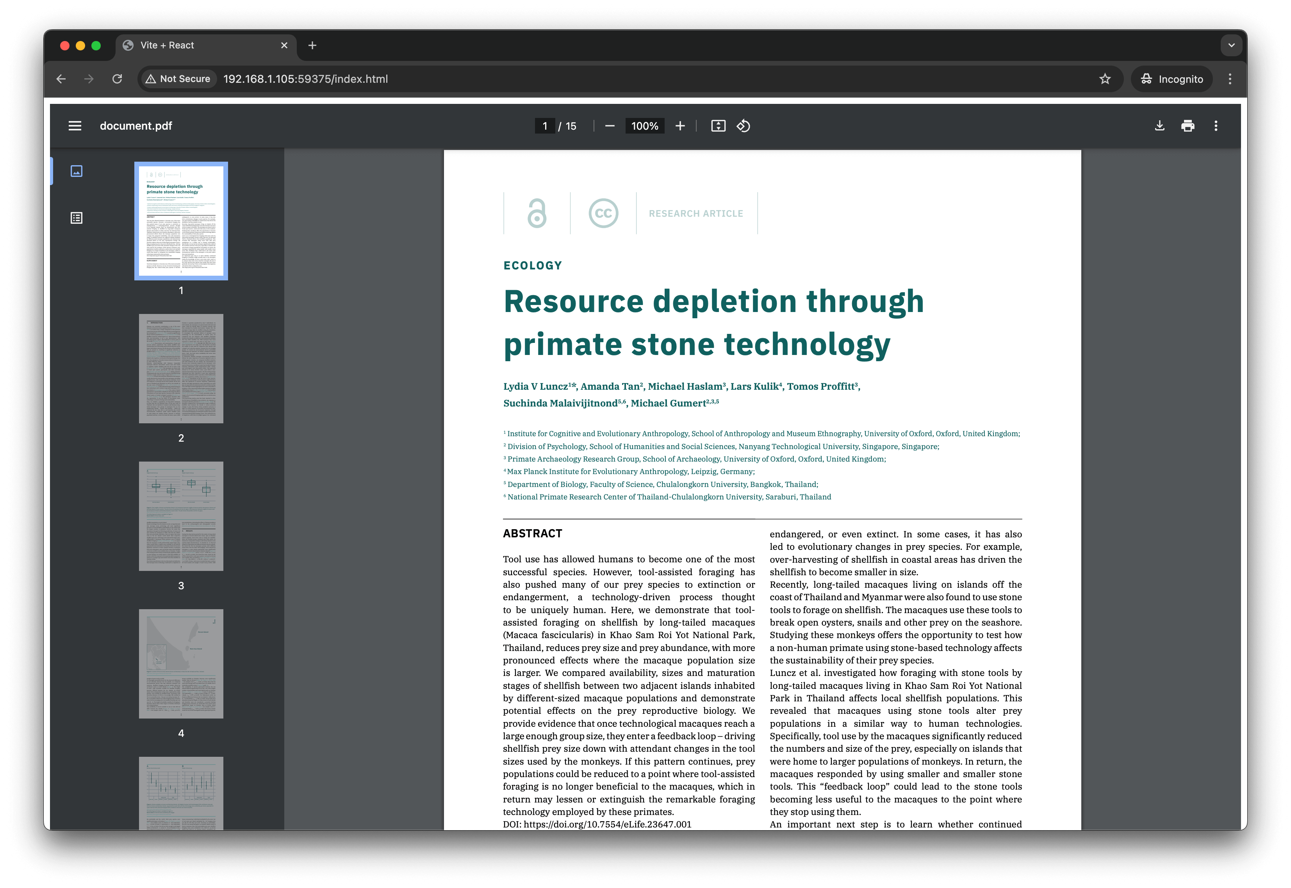Download the PDF document

(1159, 126)
